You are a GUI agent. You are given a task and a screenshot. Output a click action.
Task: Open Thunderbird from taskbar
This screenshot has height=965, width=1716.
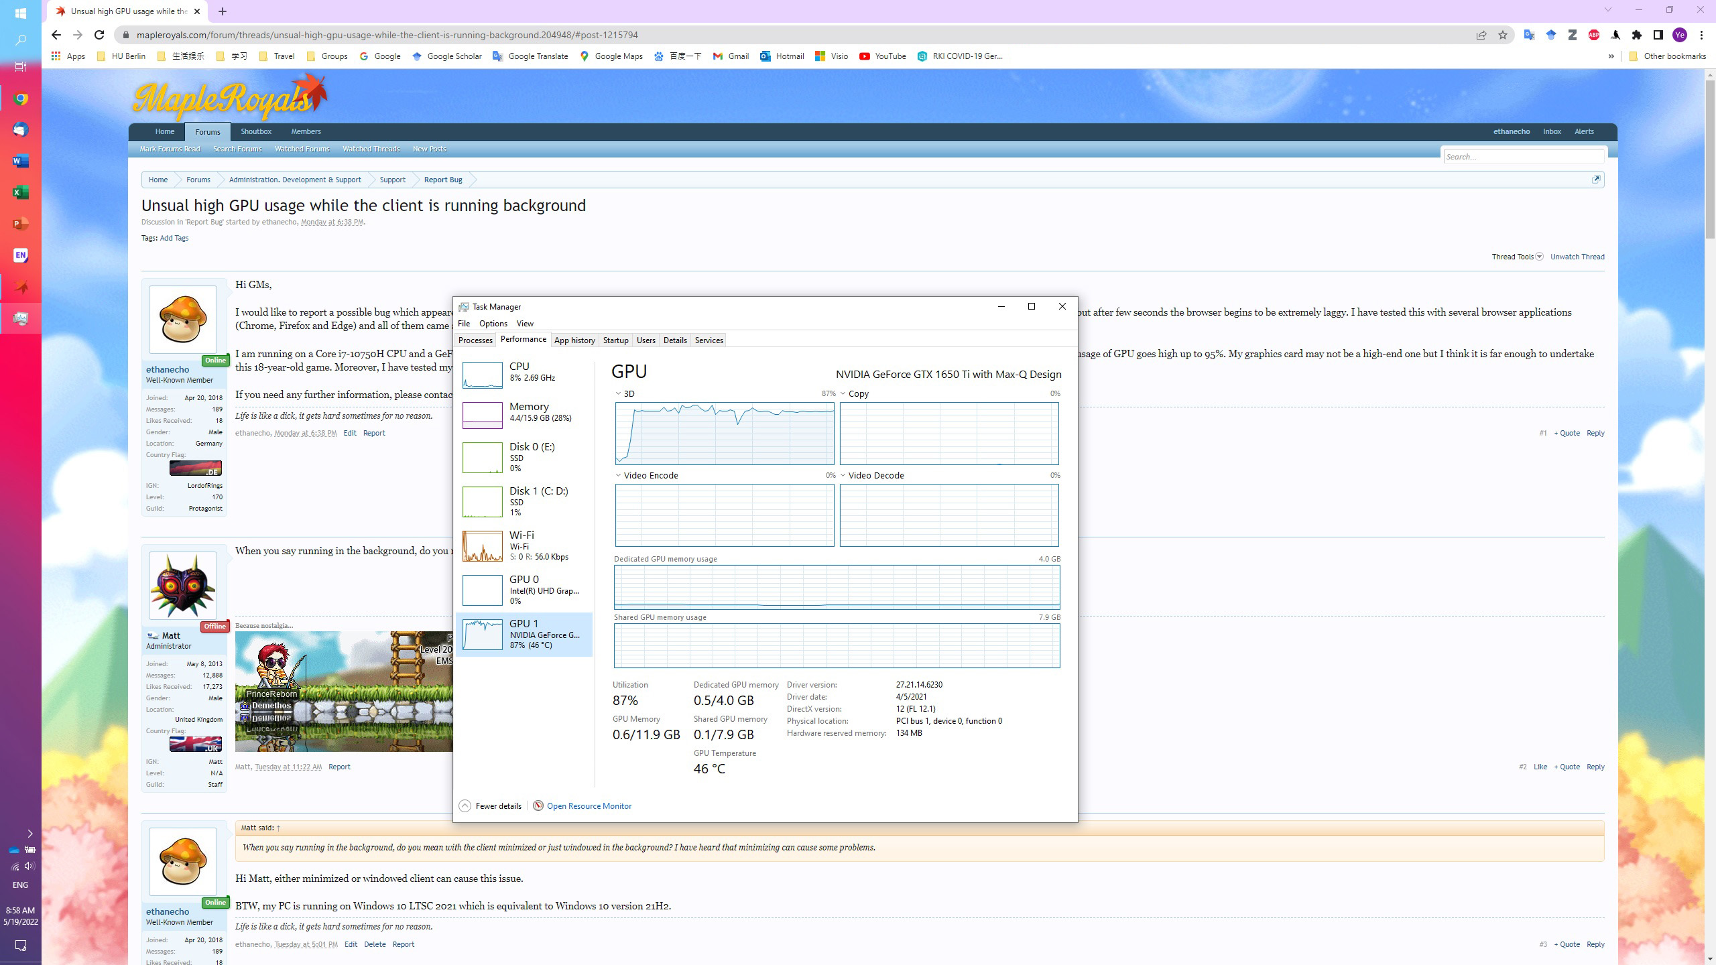(x=20, y=130)
